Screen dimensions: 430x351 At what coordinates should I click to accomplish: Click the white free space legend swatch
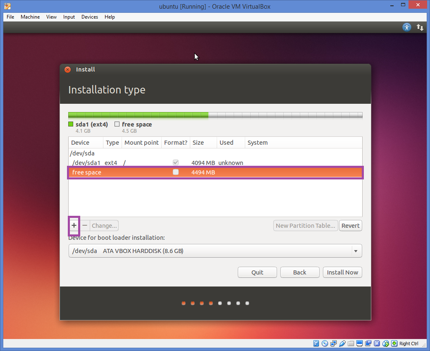tap(117, 124)
